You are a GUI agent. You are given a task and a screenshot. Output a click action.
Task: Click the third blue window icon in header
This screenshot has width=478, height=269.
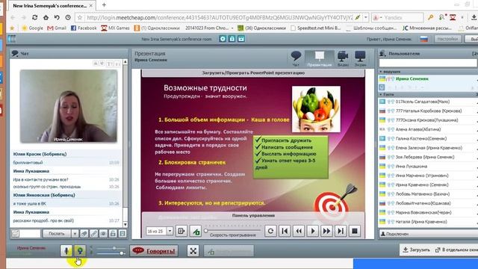(x=241, y=39)
